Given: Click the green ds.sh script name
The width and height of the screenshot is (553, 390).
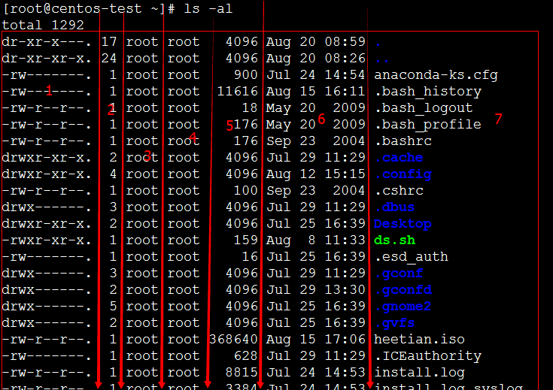Looking at the screenshot, I should tap(394, 240).
